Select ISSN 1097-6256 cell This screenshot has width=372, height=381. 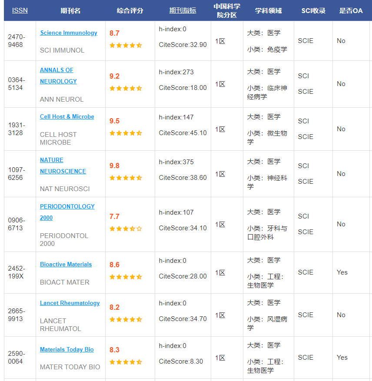[x=20, y=174]
